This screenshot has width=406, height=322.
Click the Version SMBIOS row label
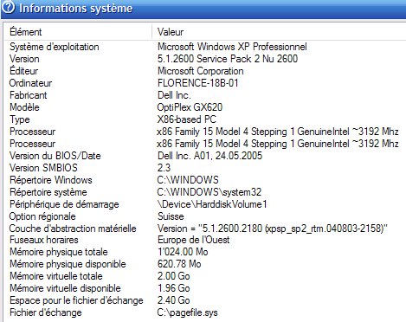(x=43, y=168)
